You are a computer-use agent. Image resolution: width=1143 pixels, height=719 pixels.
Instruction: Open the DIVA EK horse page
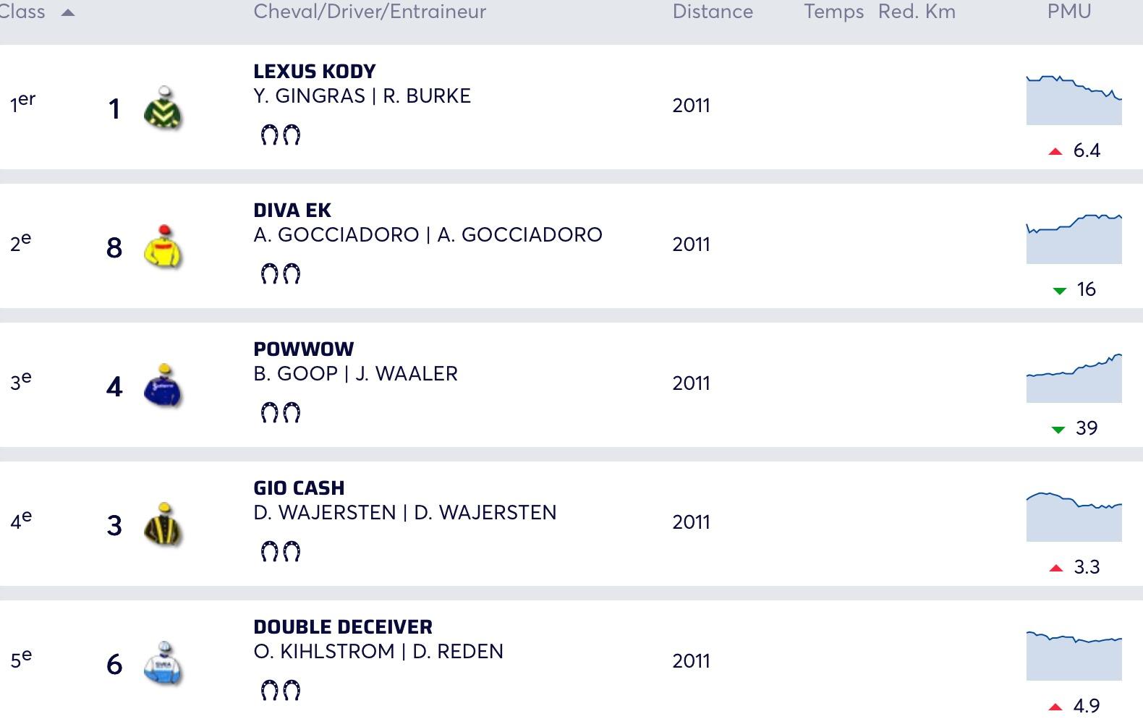point(292,210)
